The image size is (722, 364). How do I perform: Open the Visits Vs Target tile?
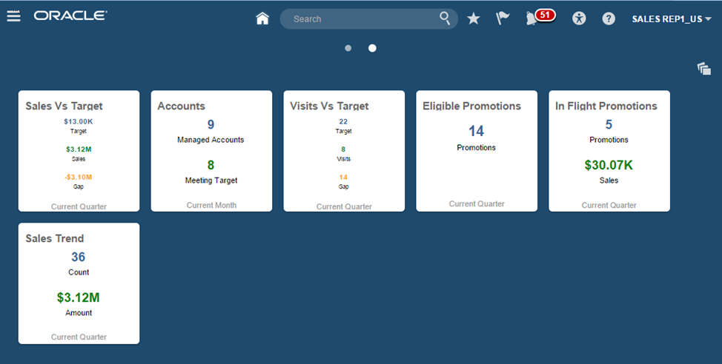tap(344, 152)
